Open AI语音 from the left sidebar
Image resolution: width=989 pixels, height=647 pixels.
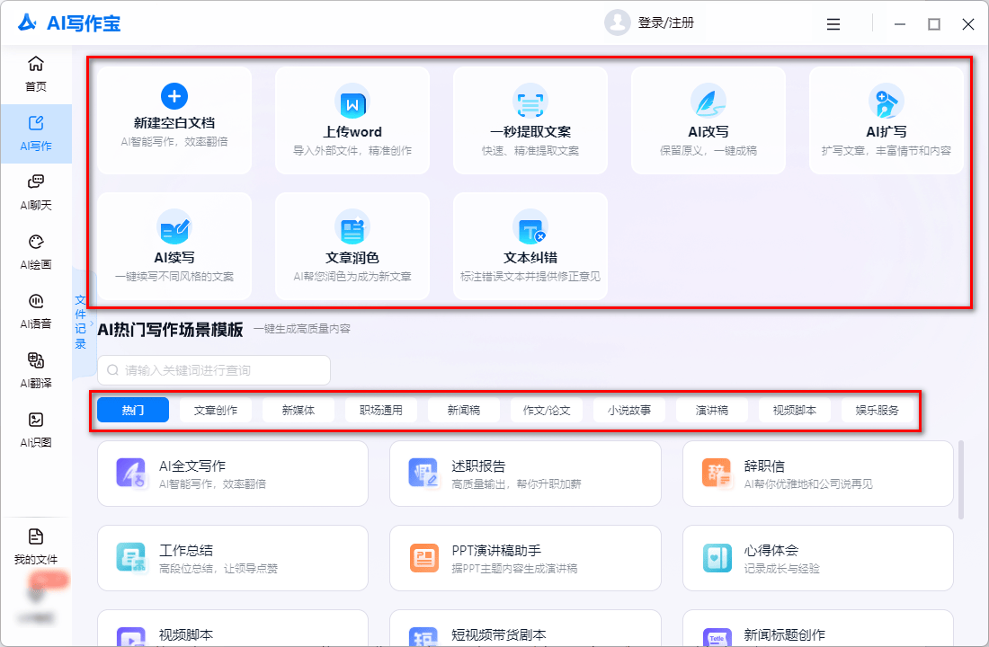click(x=36, y=310)
